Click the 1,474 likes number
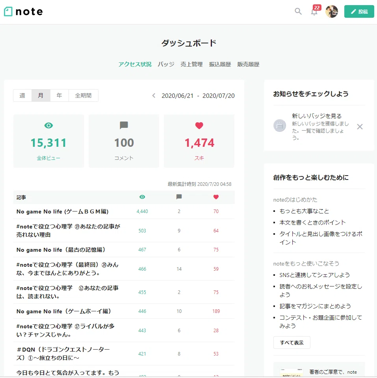This screenshot has height=378, width=377. point(199,143)
